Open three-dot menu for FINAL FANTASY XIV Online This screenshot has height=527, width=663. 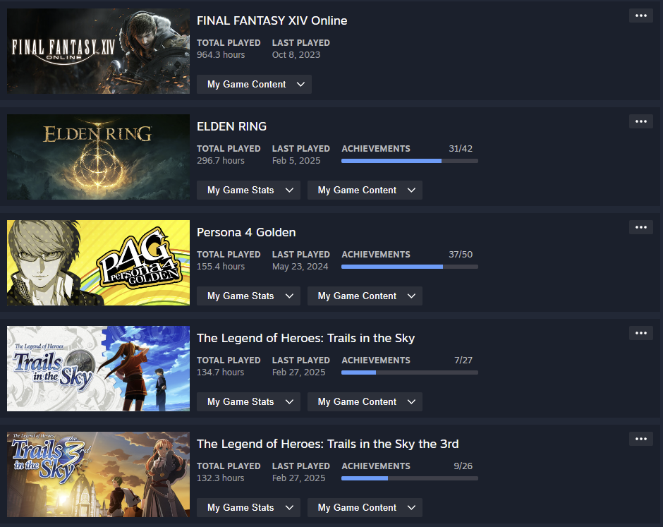click(641, 16)
